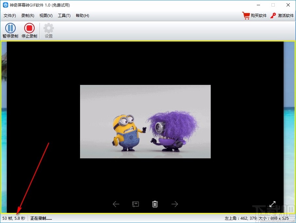This screenshot has width=296, height=223.
Task: Pause the recording with 暂停录制
Action: 10,31
